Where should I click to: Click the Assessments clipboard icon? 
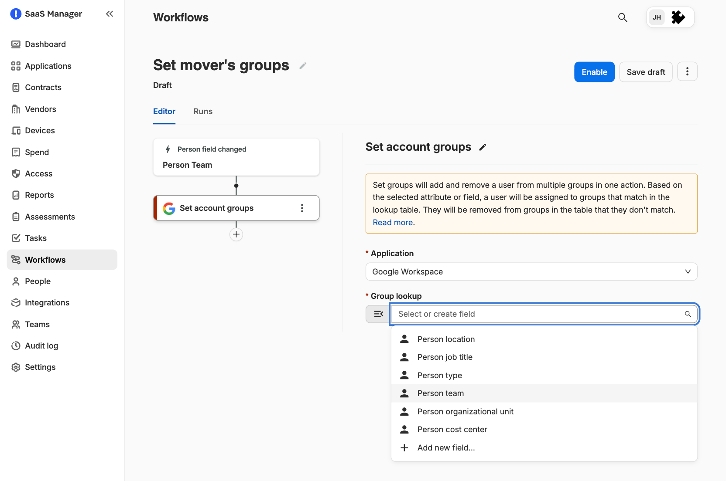point(16,217)
